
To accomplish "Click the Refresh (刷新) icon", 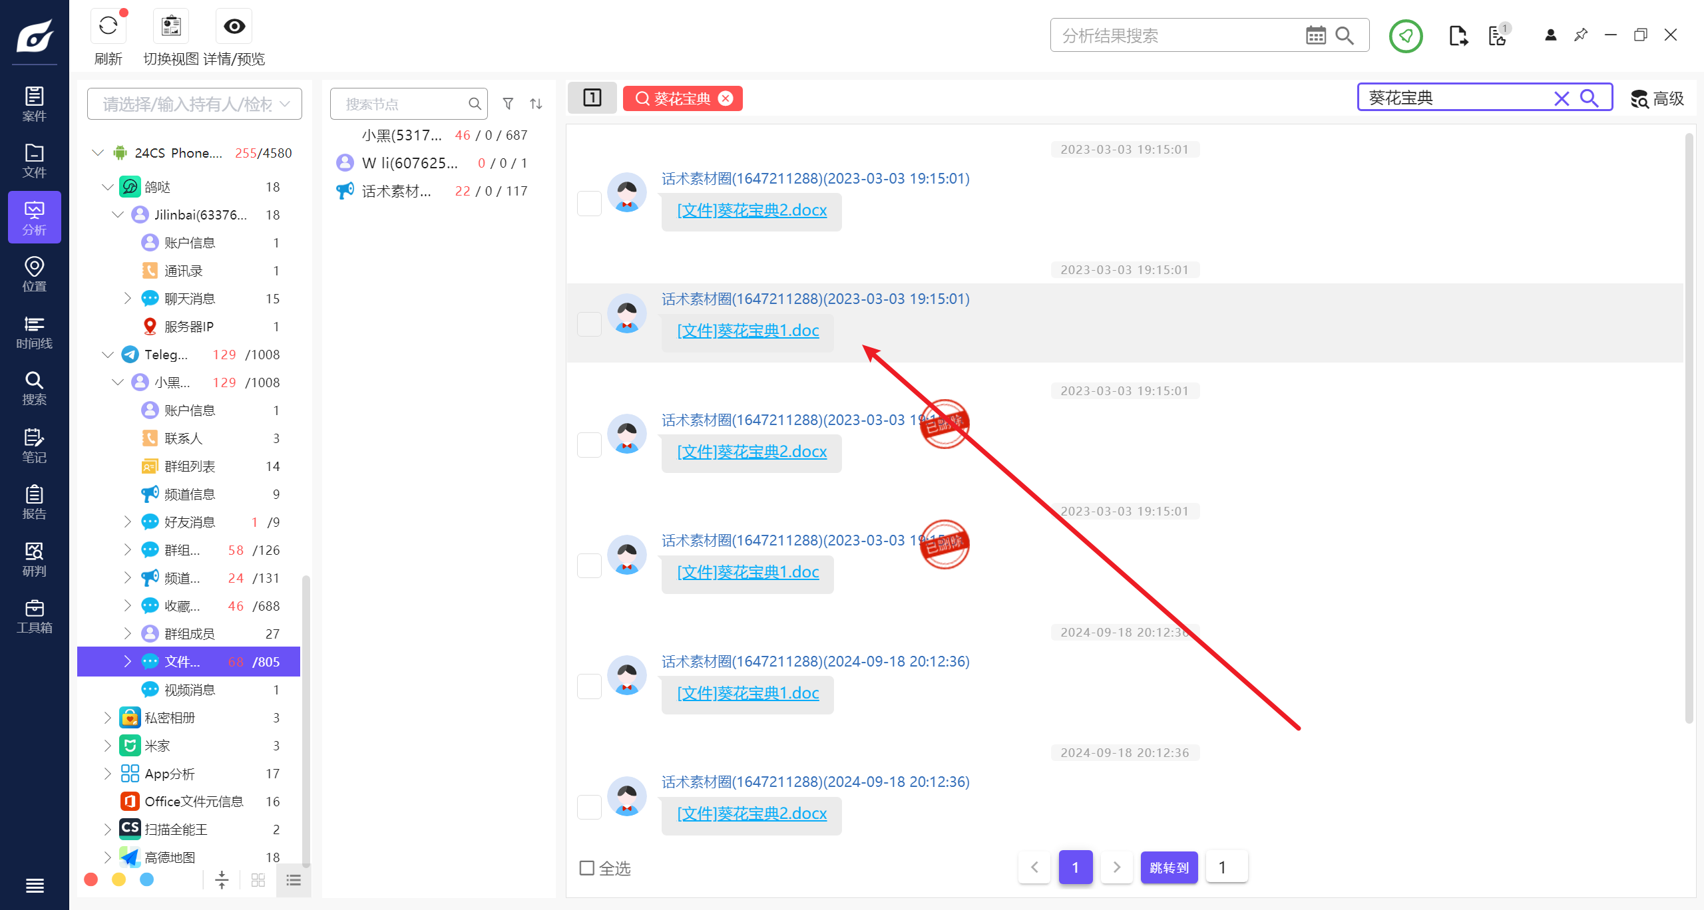I will tap(108, 27).
